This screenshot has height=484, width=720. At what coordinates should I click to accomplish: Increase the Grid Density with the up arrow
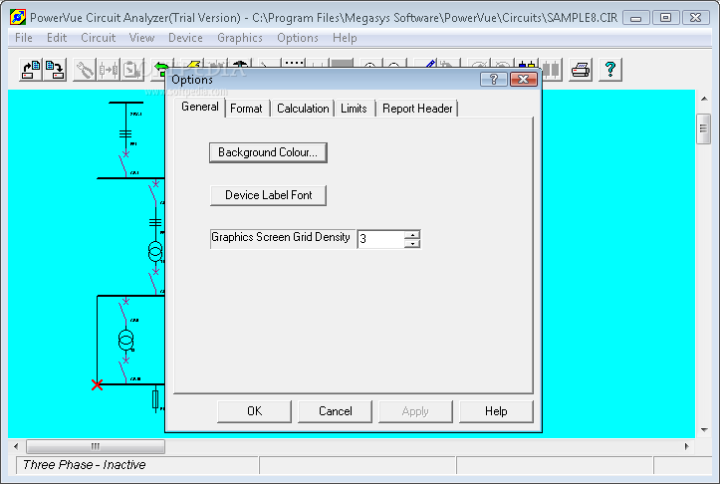click(x=413, y=235)
